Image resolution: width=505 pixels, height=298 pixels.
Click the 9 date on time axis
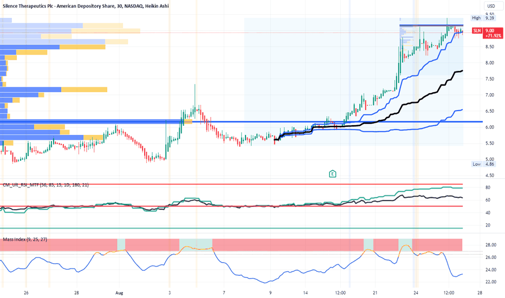(x=270, y=293)
